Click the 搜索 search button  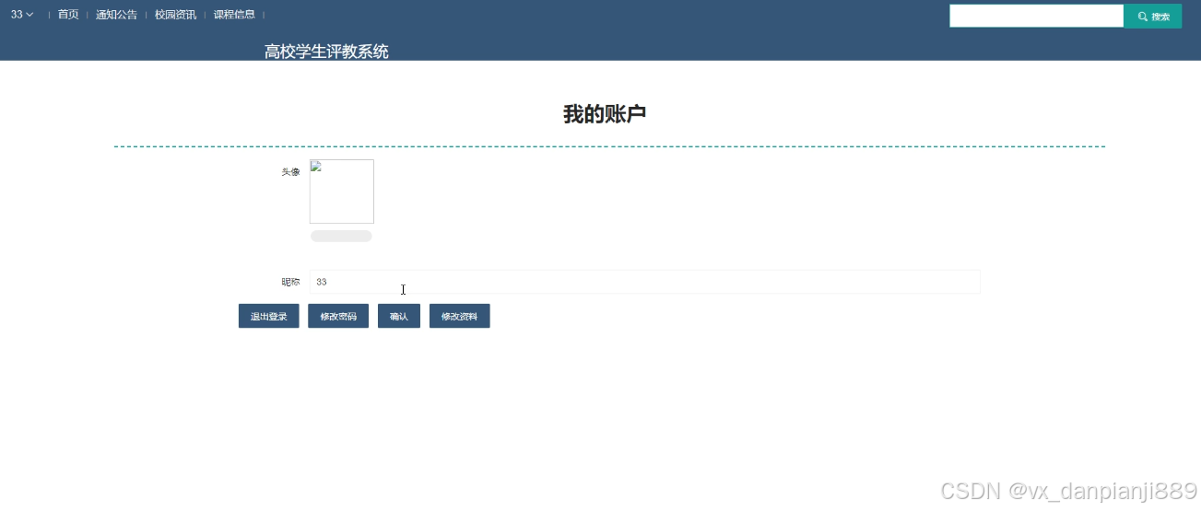tap(1153, 17)
